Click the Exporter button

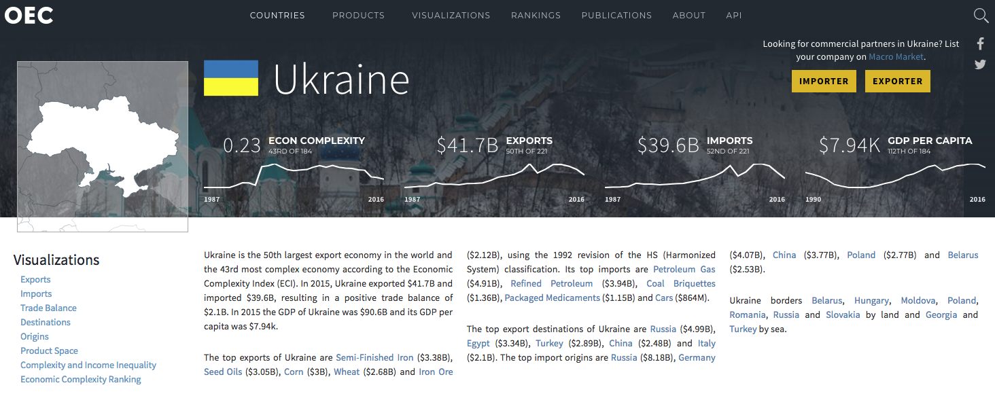pyautogui.click(x=898, y=81)
